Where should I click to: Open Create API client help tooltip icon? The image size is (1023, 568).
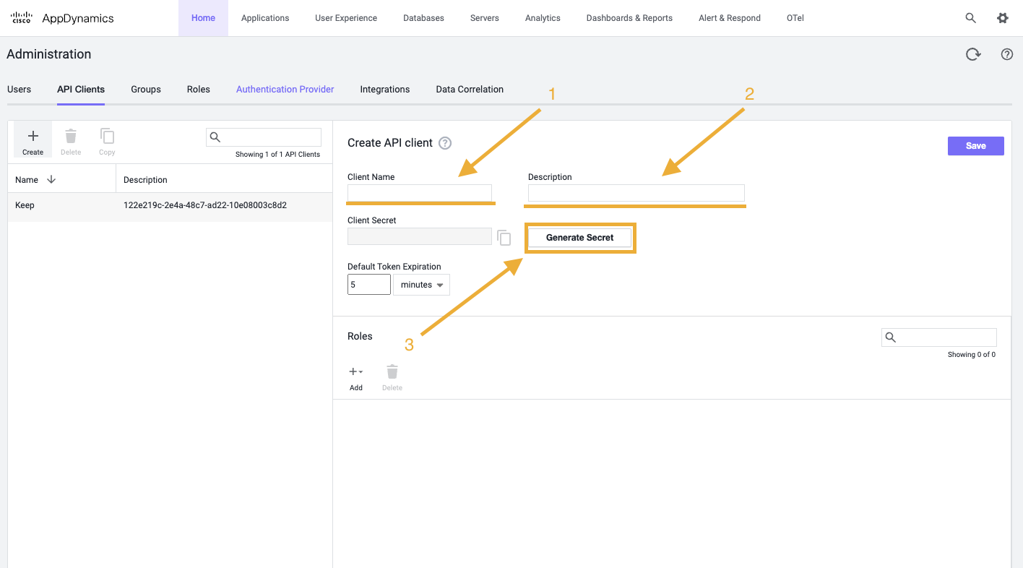click(x=445, y=143)
